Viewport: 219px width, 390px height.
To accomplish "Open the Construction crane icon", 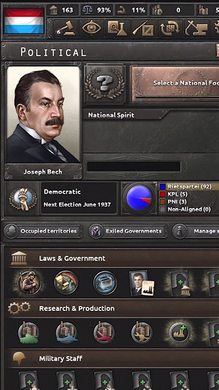I will (196, 28).
